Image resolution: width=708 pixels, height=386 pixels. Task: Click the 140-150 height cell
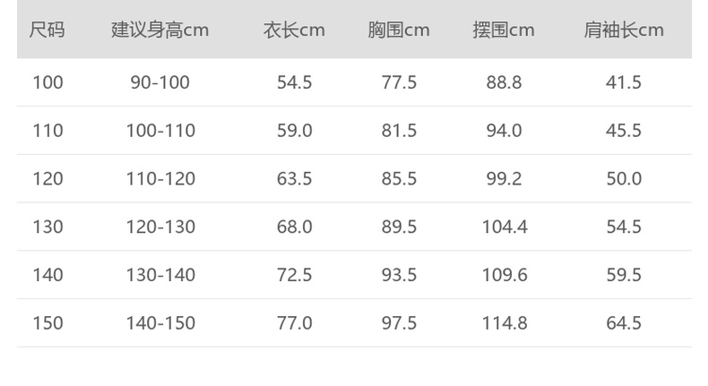tap(160, 323)
